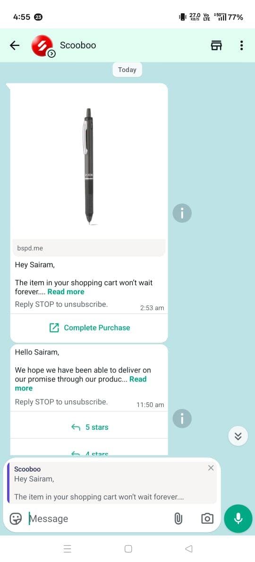Open Scooboo business catalog storefront icon
The image size is (255, 562).
[216, 45]
